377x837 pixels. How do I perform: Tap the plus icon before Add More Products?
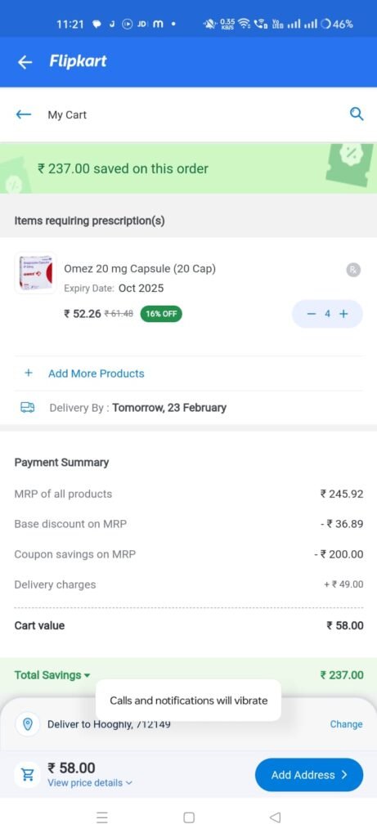pos(29,373)
